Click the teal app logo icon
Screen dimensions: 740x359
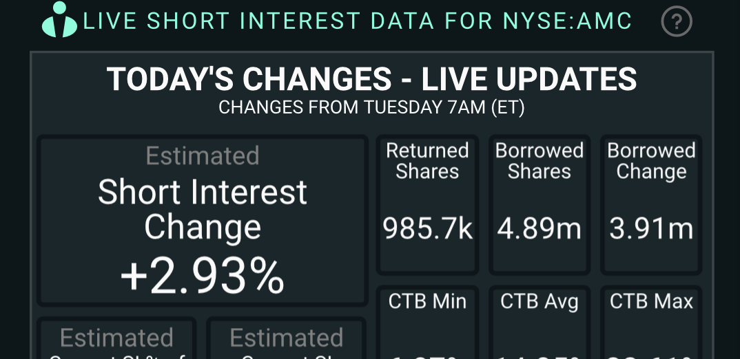59,19
